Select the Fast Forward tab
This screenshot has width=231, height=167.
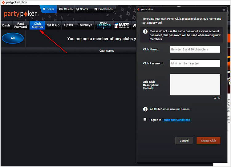[21, 25]
